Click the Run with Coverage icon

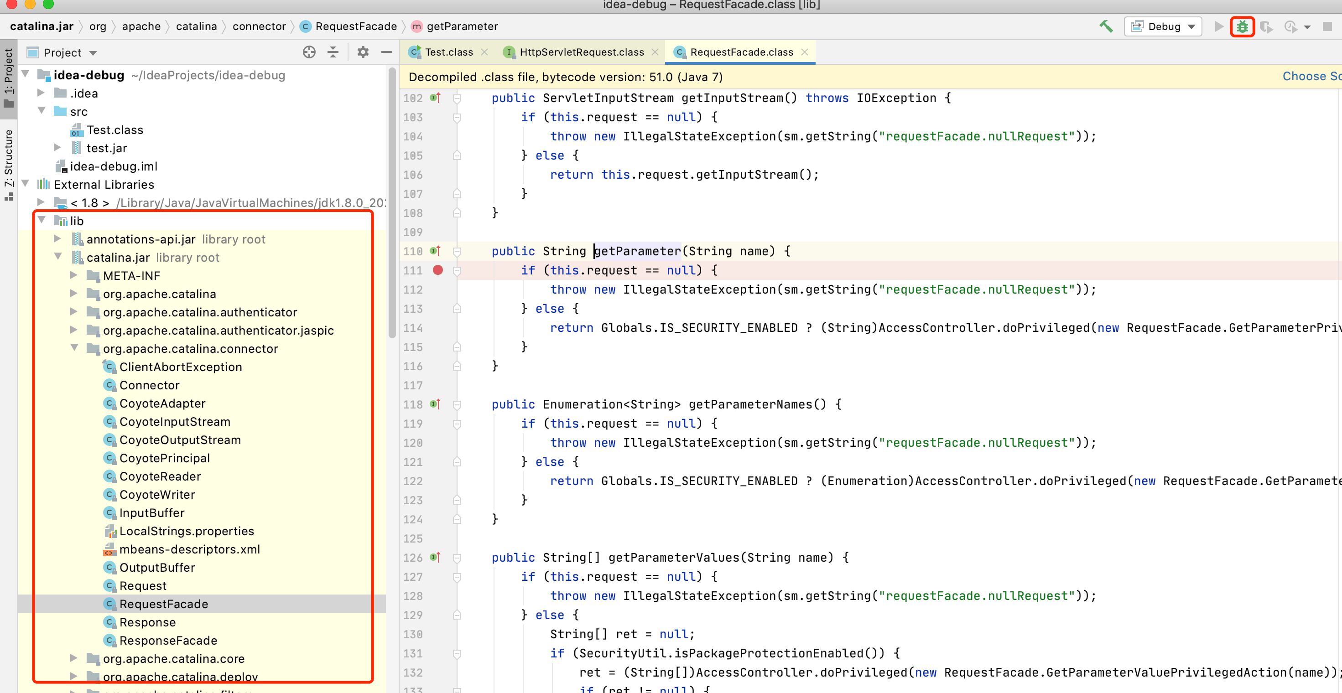[1266, 26]
